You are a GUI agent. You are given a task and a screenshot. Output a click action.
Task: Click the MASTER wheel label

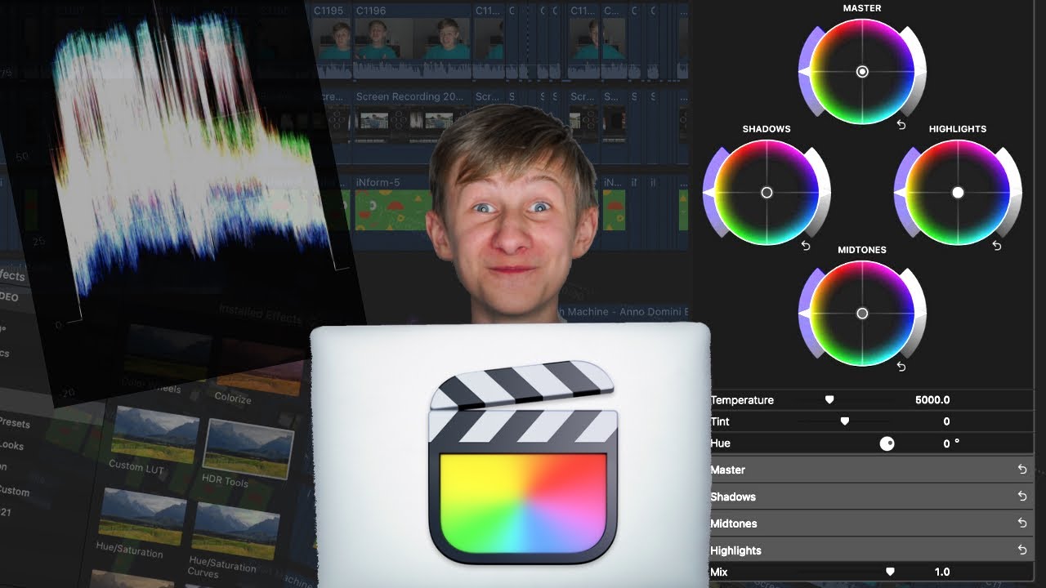pos(862,8)
